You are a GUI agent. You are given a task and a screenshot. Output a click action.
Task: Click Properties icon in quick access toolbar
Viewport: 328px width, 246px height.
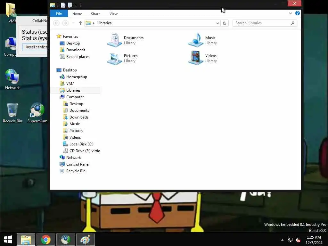(63, 5)
